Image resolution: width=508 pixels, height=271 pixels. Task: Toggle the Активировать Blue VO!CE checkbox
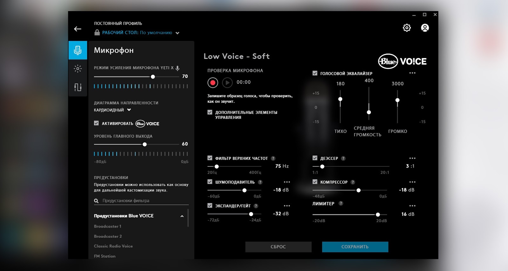(97, 123)
